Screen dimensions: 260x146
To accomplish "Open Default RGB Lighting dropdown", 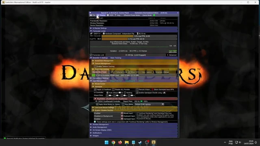I will [x=149, y=105].
